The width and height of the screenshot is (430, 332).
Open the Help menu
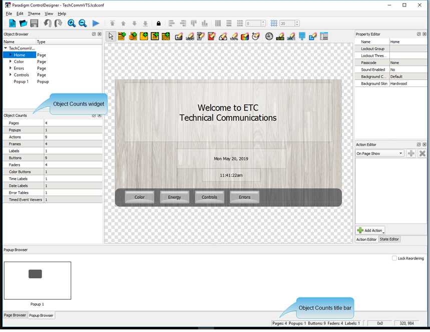tap(62, 13)
